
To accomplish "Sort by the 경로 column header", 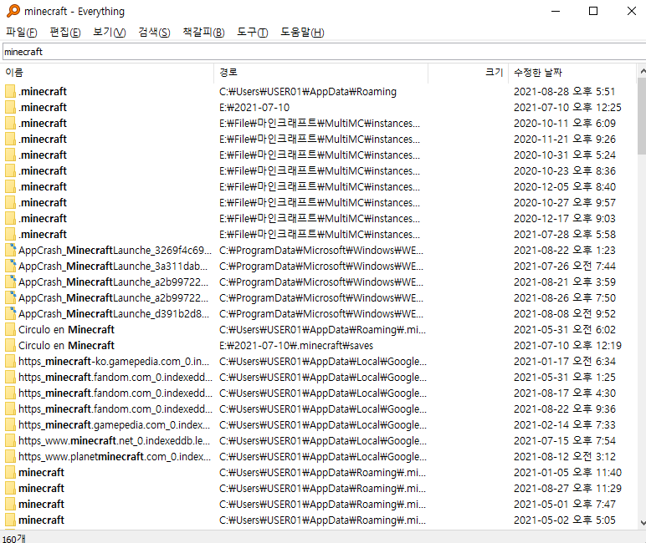I will coord(321,73).
